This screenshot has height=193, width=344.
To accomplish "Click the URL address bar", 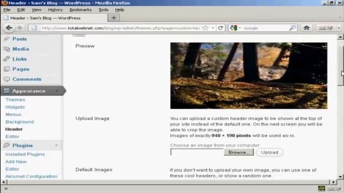I will [x=120, y=28].
